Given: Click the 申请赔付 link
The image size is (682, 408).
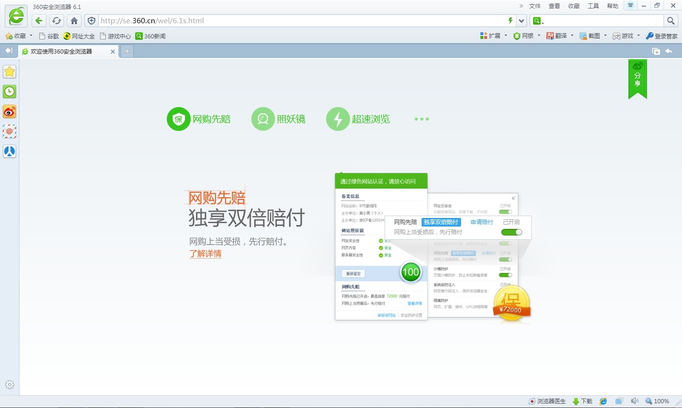Looking at the screenshot, I should click(481, 222).
